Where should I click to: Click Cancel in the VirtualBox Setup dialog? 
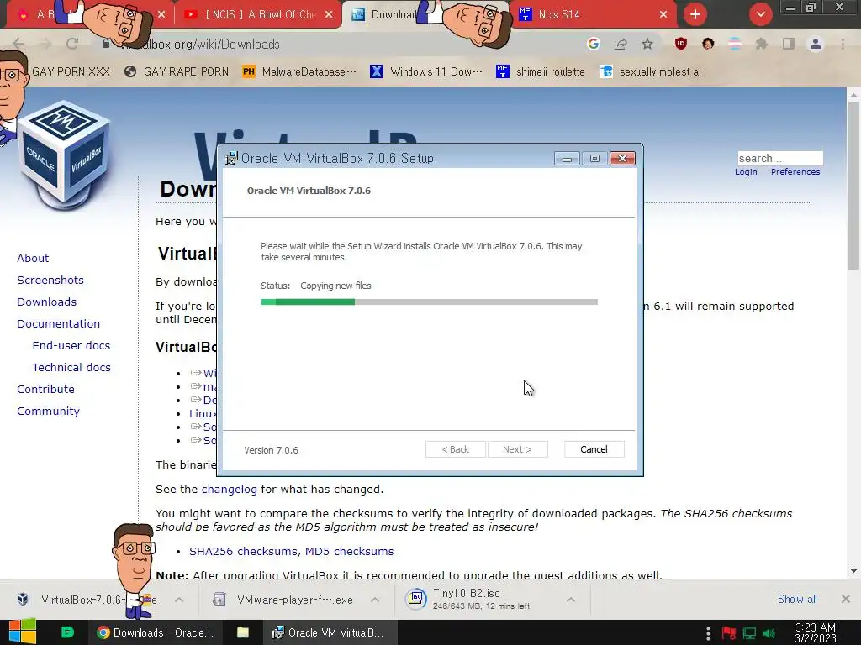pyautogui.click(x=594, y=449)
